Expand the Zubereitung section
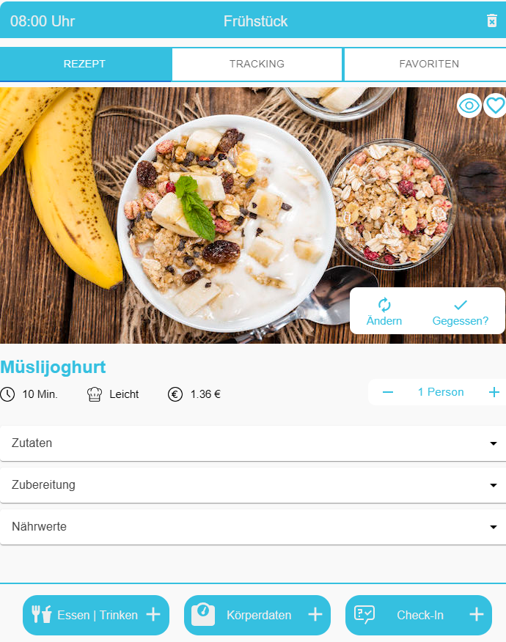 coord(253,485)
